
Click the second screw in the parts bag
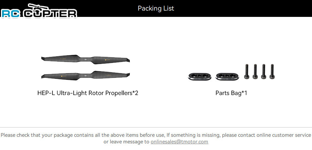pyautogui.click(x=255, y=72)
